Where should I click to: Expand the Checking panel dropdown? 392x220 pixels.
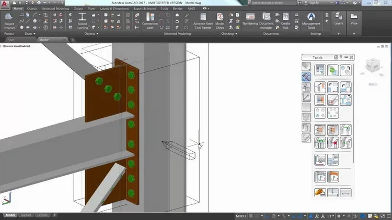(x=229, y=34)
